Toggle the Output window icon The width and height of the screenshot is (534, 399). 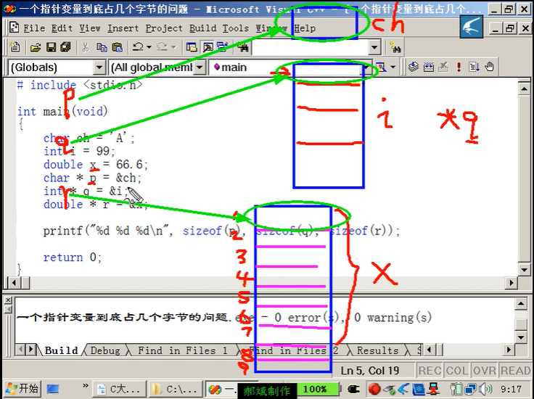[208, 47]
